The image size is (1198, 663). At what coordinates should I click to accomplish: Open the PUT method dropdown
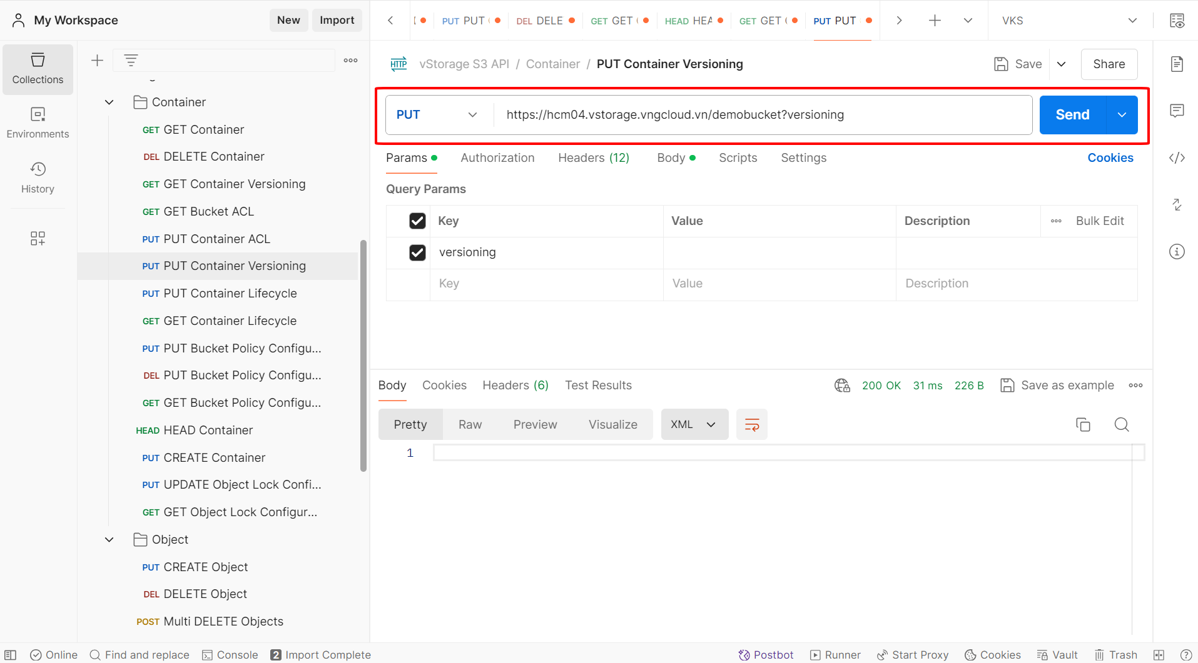point(437,115)
